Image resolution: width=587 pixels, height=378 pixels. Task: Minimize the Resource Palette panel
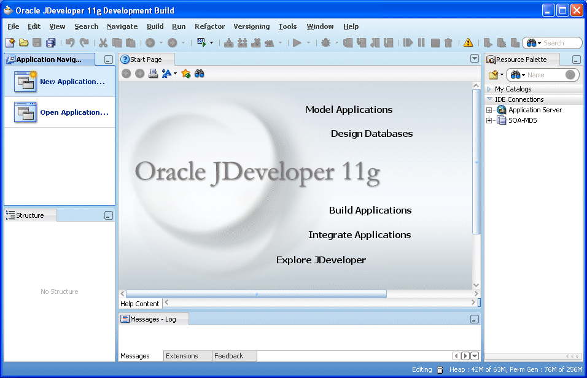(x=577, y=60)
